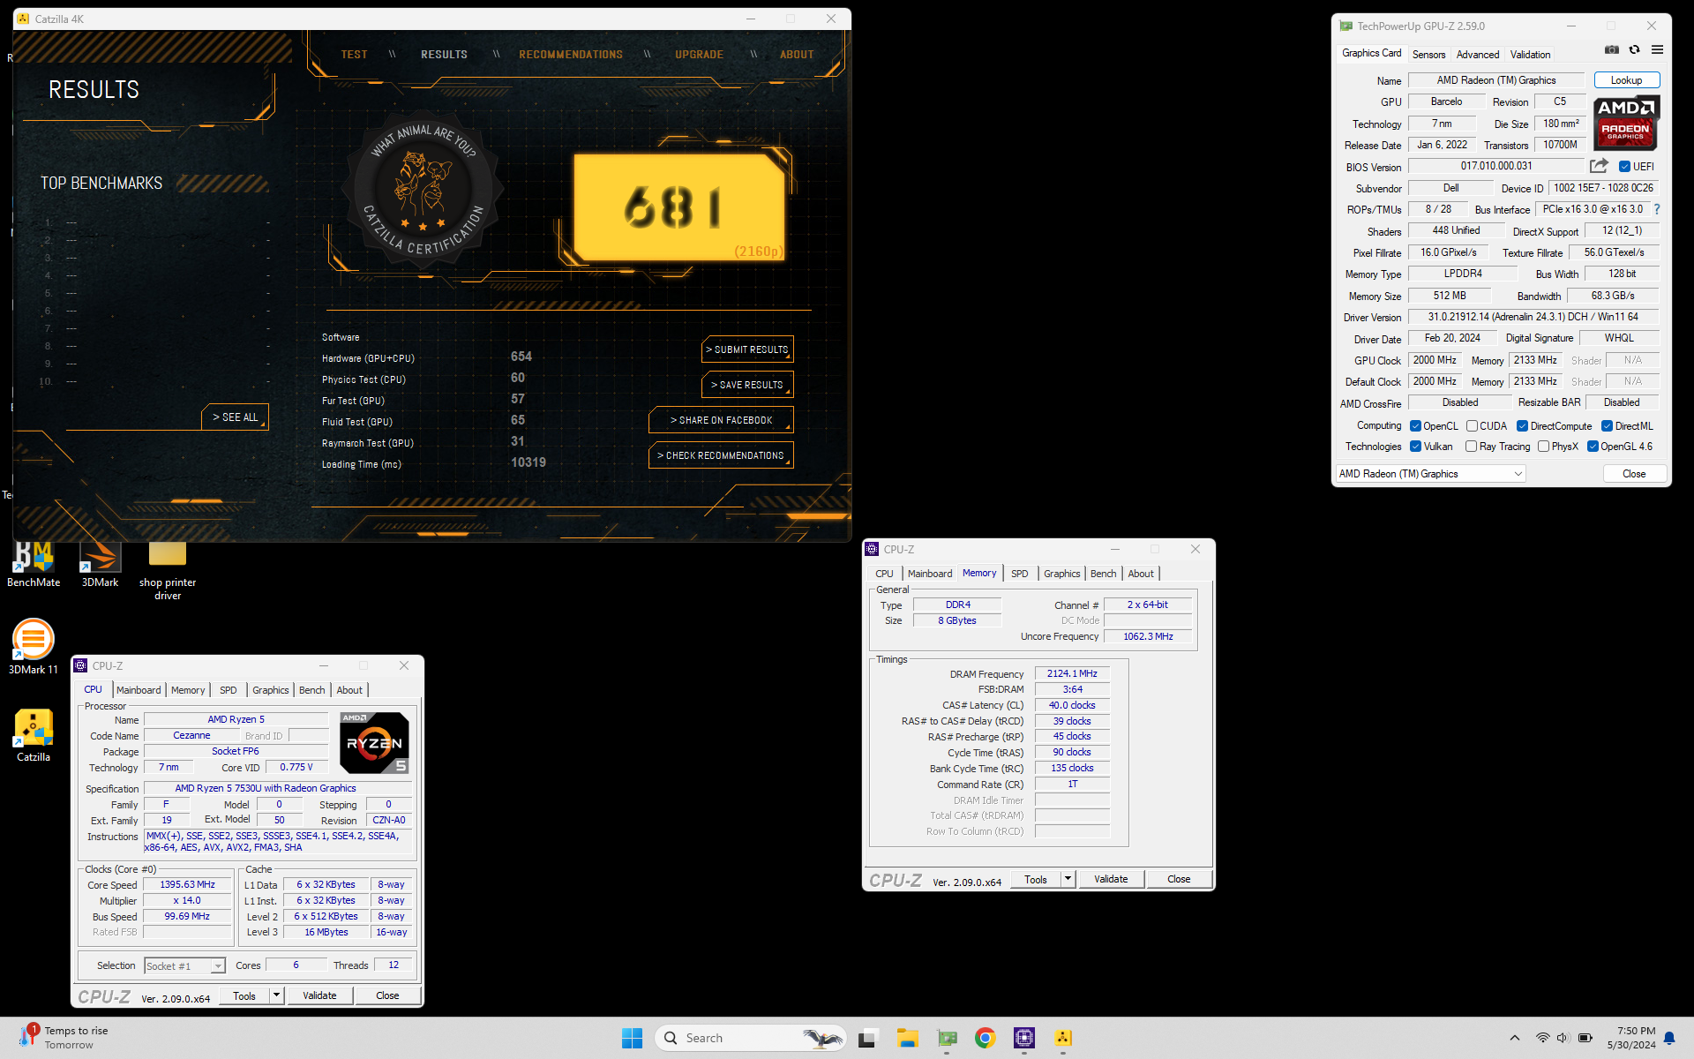The image size is (1694, 1059).
Task: Open Upgrade tab in Catzilla
Action: 699,55
